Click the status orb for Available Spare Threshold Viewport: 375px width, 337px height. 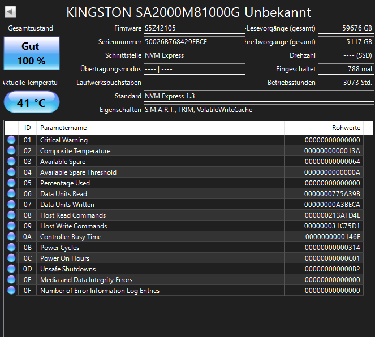pos(11,172)
